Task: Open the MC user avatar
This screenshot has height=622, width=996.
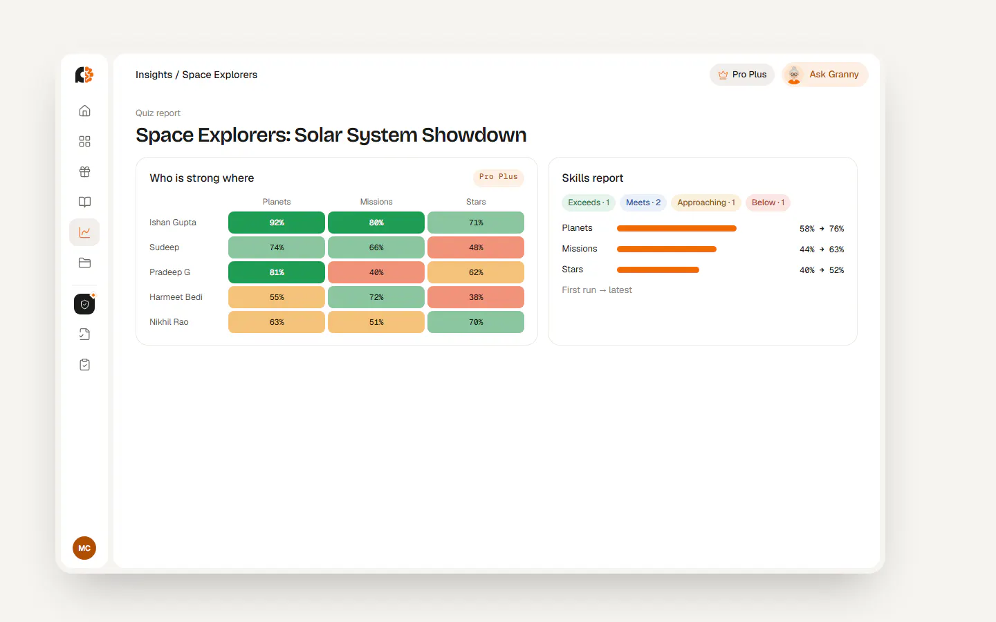Action: pos(84,548)
